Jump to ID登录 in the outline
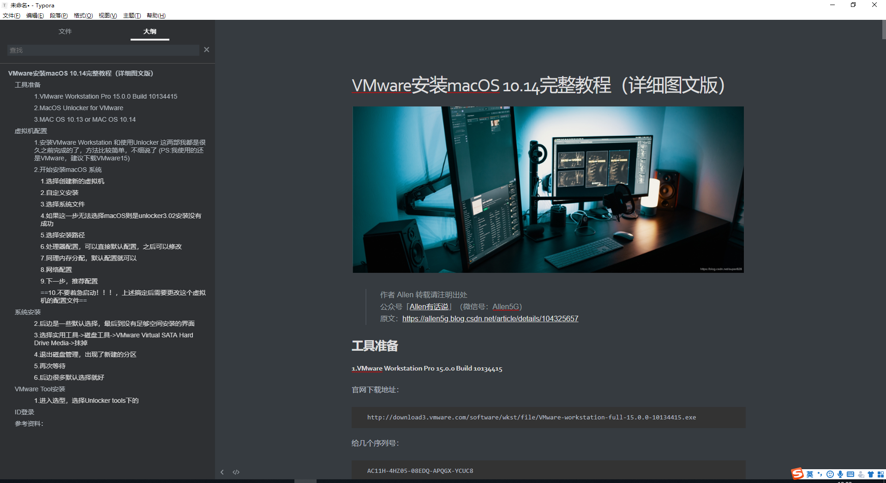Image resolution: width=886 pixels, height=483 pixels. [x=24, y=412]
